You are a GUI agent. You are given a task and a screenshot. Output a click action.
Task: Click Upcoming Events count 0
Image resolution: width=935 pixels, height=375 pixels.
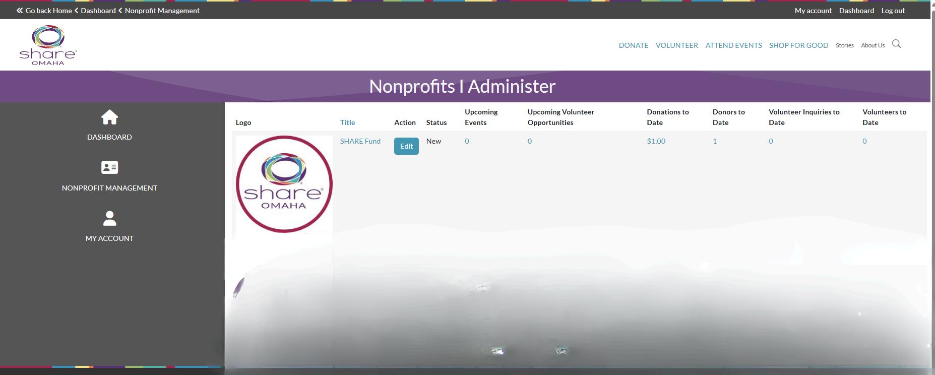click(x=467, y=141)
